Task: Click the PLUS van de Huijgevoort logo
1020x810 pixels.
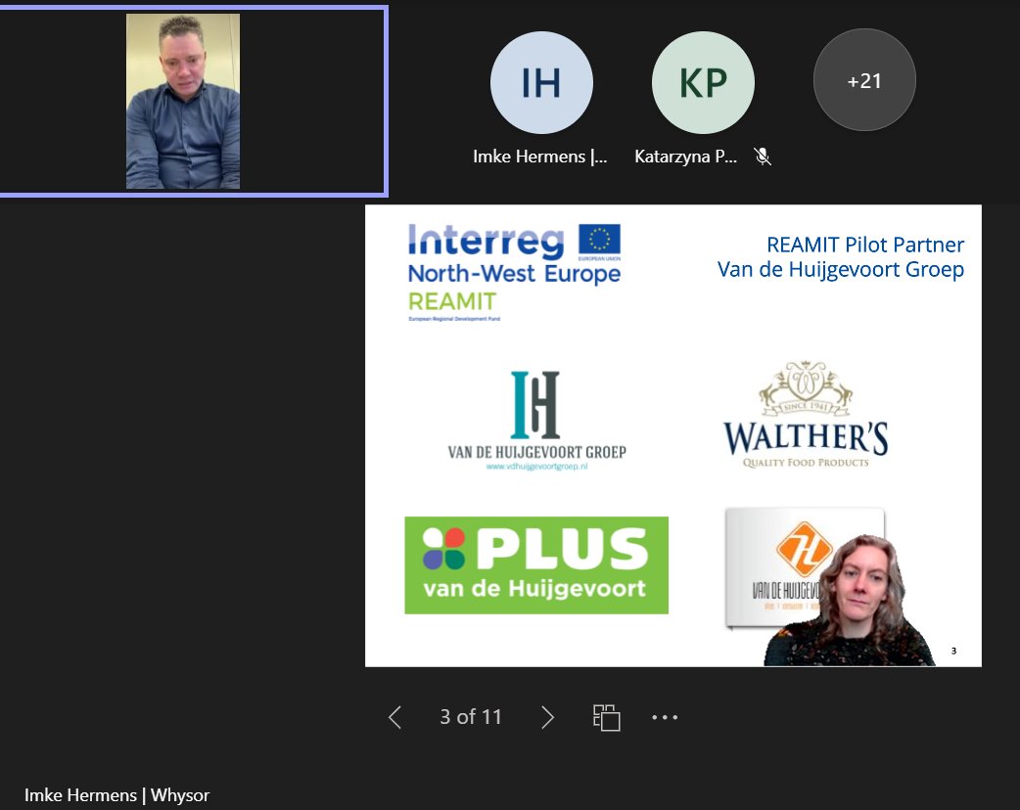Action: click(536, 564)
